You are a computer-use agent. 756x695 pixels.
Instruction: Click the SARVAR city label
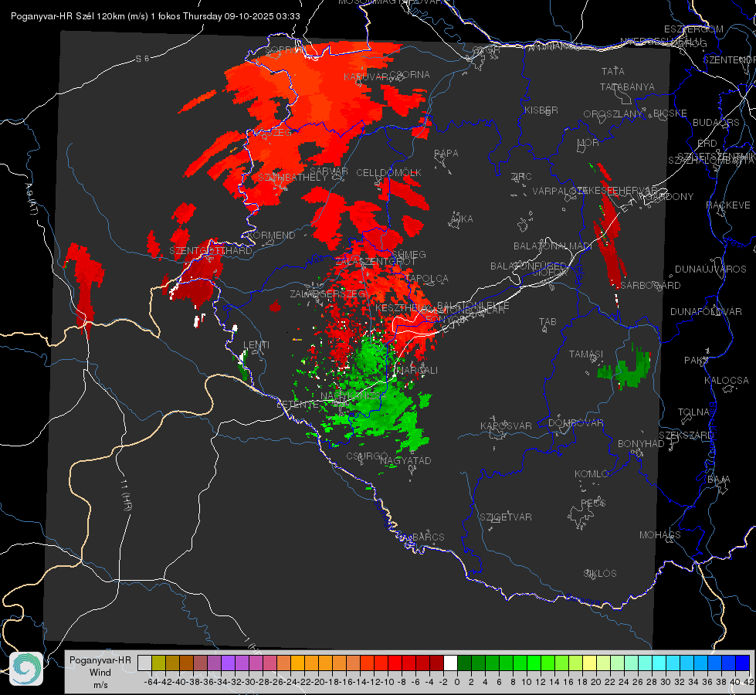tap(329, 171)
